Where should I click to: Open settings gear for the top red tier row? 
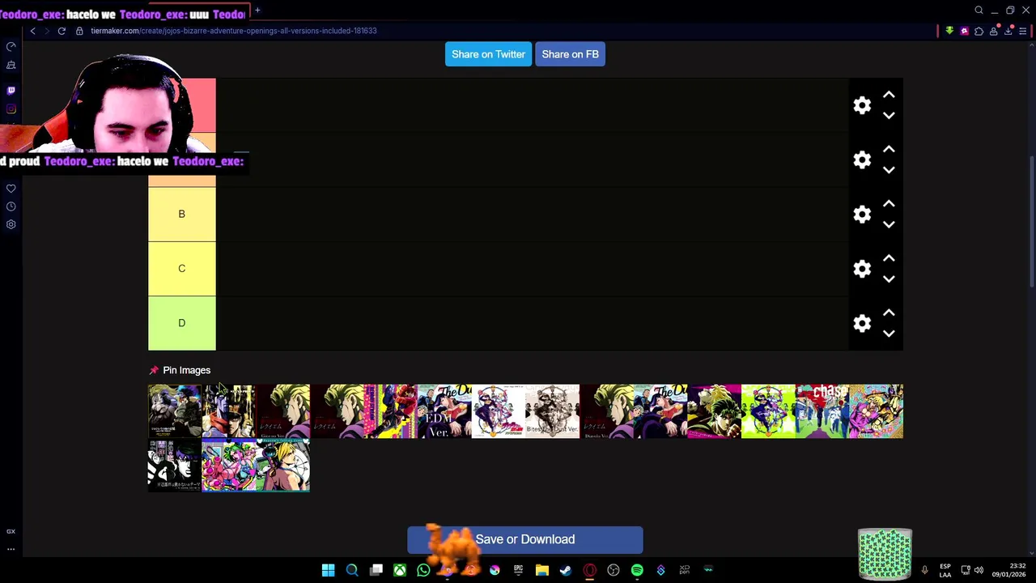tap(862, 105)
